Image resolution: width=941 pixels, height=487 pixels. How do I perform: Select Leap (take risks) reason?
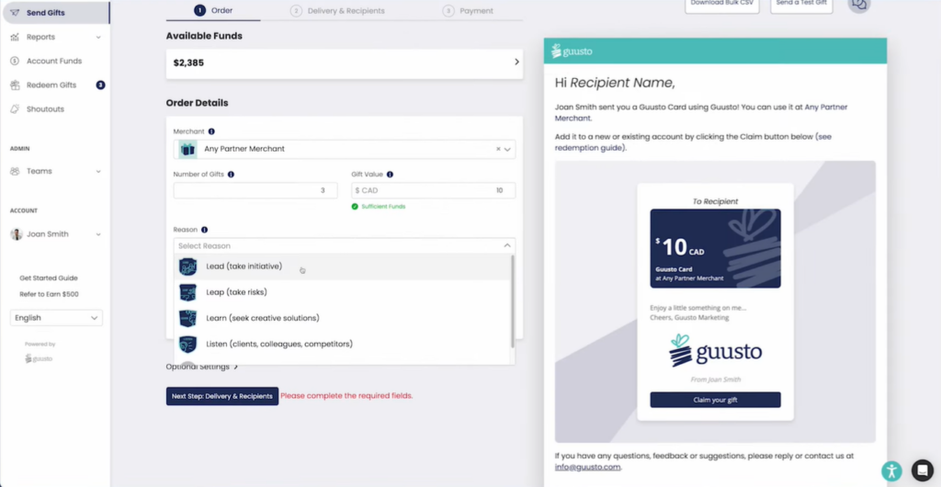[343, 293]
